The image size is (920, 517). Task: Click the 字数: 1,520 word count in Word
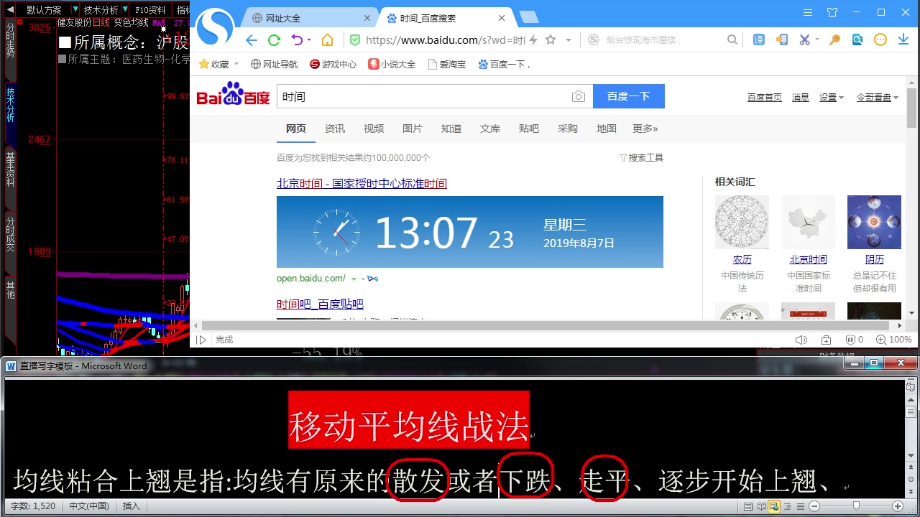tap(33, 506)
